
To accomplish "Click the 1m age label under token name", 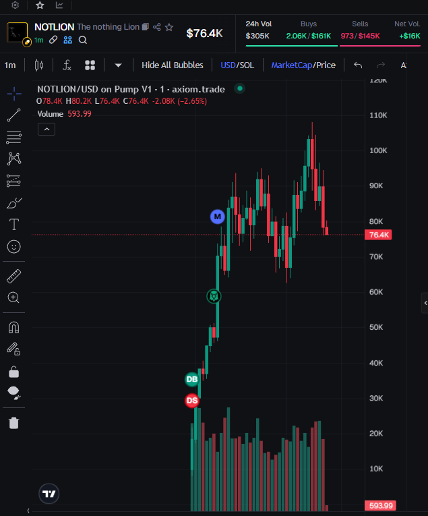I will tap(39, 40).
